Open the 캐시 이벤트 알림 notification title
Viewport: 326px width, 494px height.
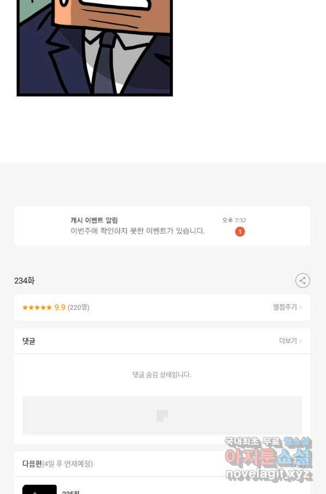(94, 220)
